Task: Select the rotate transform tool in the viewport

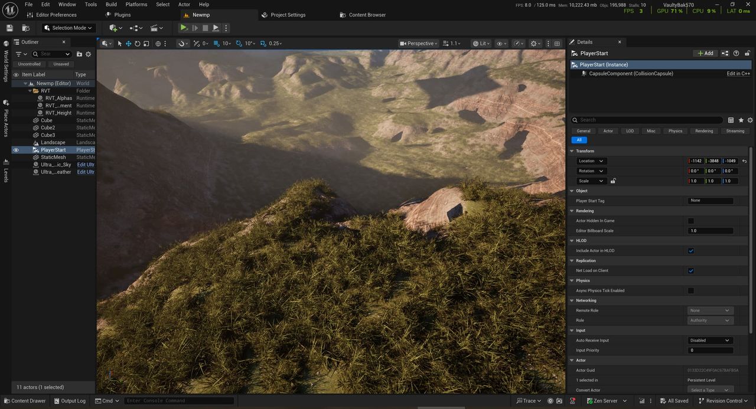Action: (x=137, y=44)
